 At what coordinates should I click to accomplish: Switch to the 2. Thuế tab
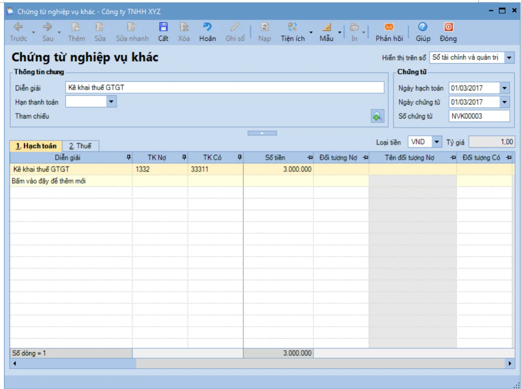[x=80, y=146]
